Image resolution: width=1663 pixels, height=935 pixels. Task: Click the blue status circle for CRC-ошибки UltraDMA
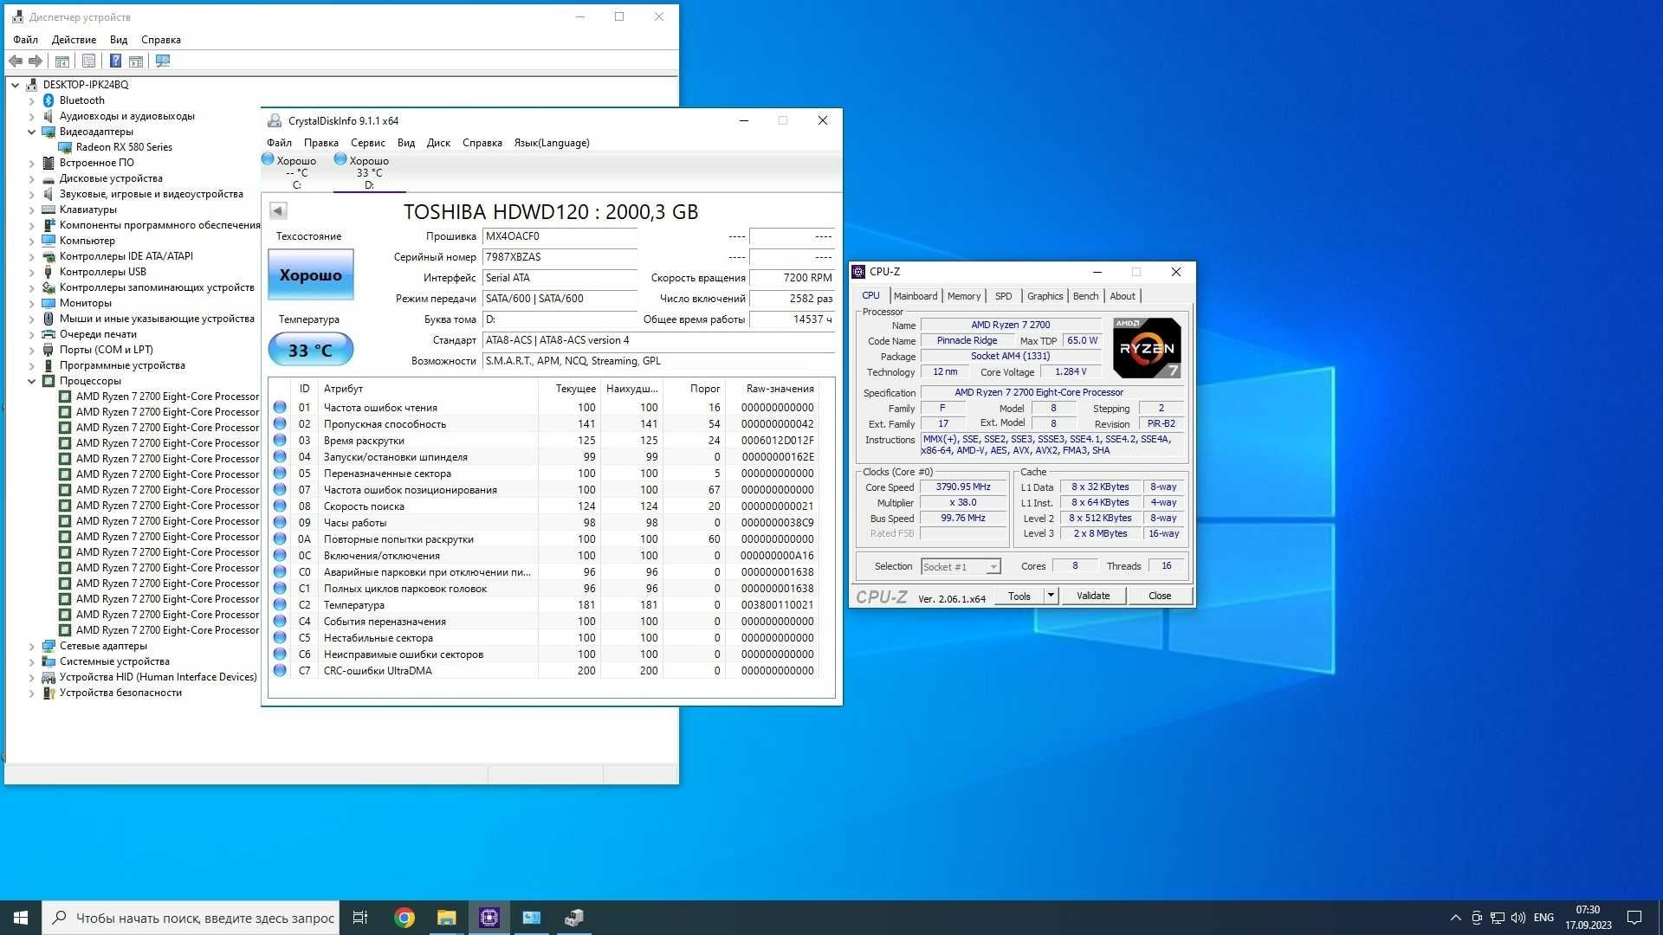280,670
